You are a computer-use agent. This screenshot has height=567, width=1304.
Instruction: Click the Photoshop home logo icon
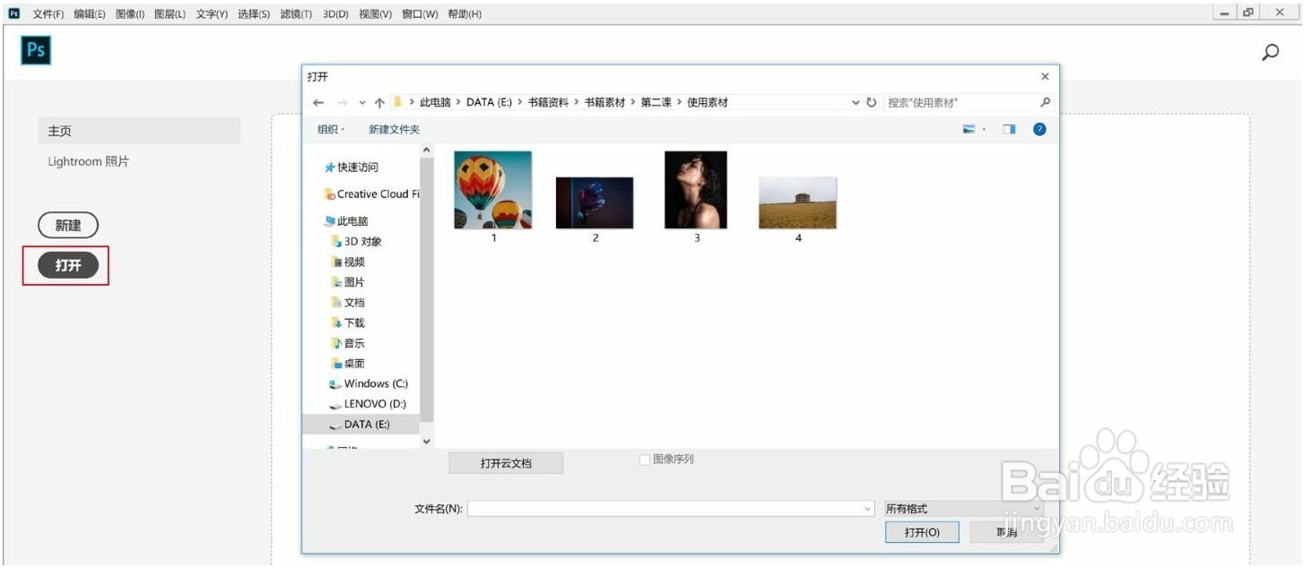point(36,50)
